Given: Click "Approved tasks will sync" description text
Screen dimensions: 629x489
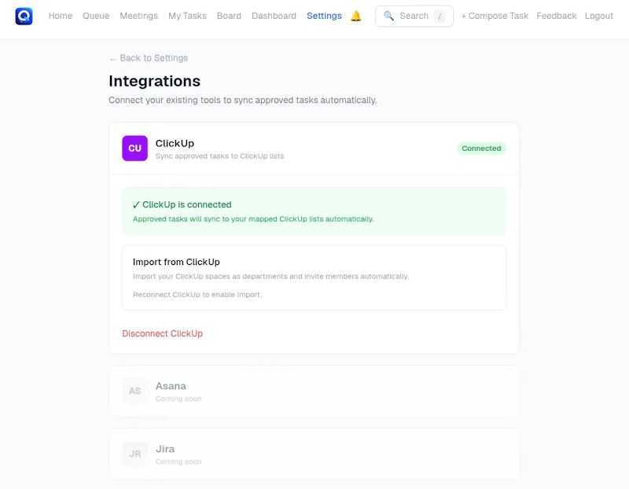Looking at the screenshot, I should pyautogui.click(x=253, y=219).
